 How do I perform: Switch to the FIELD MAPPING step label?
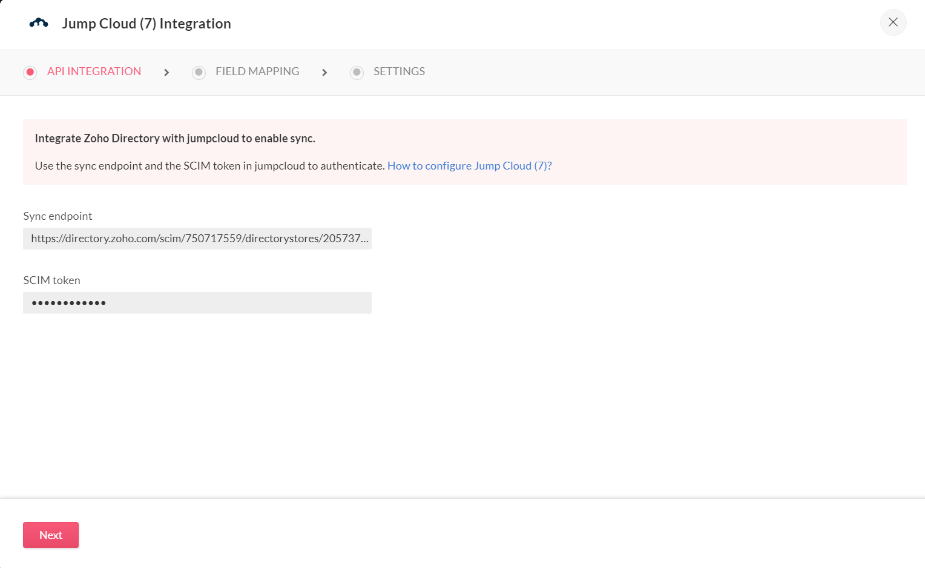tap(257, 71)
